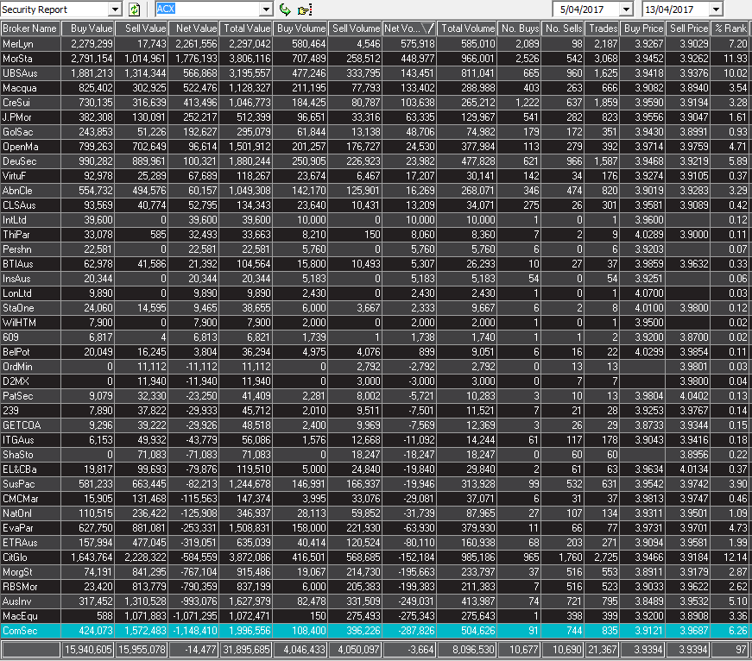Click the green go arrow icon

[285, 9]
